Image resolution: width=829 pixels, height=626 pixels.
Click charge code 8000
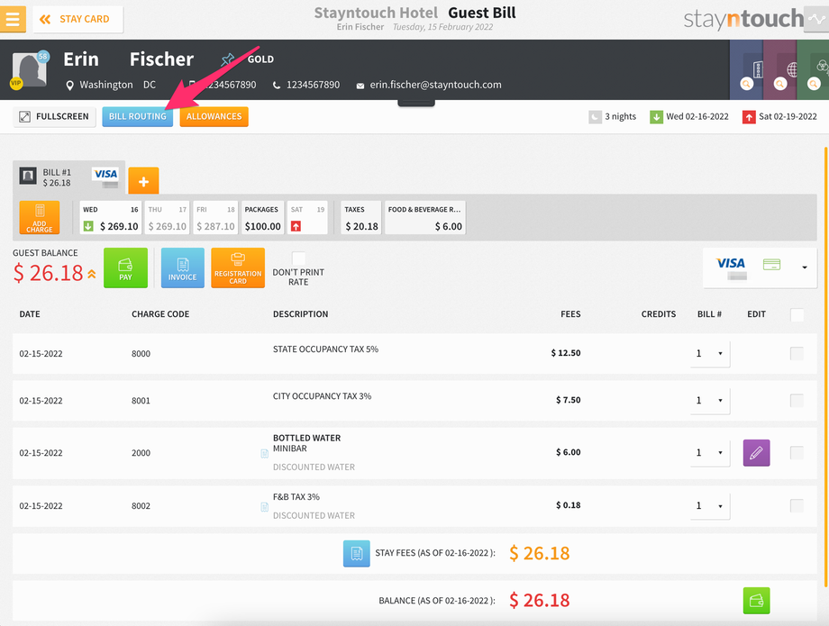(141, 354)
